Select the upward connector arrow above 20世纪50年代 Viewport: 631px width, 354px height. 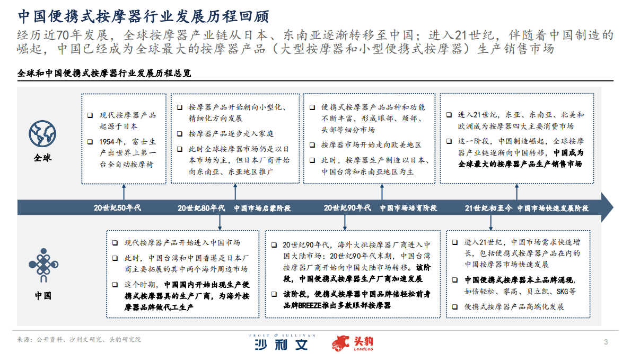click(125, 193)
